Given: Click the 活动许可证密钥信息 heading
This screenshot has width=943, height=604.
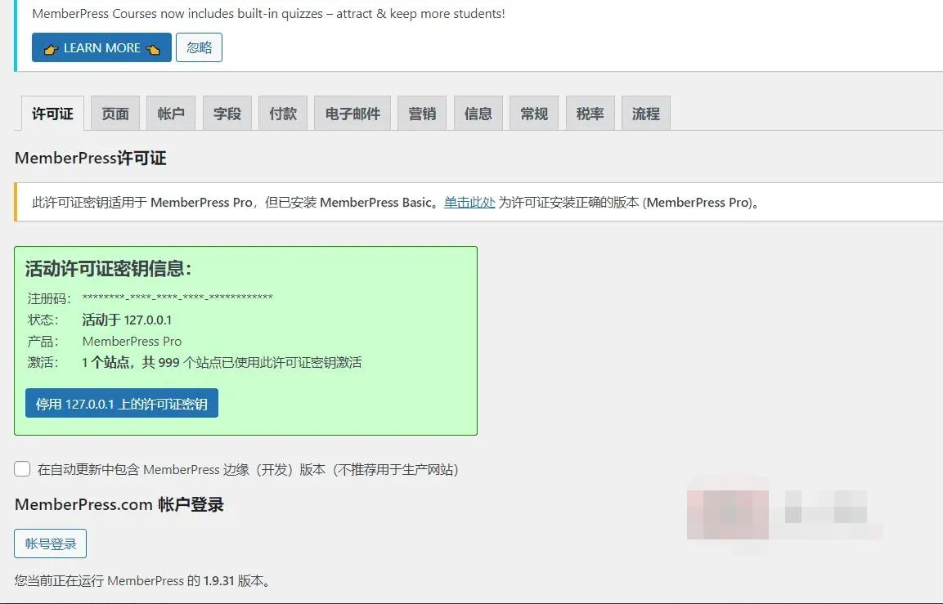Looking at the screenshot, I should click(108, 269).
